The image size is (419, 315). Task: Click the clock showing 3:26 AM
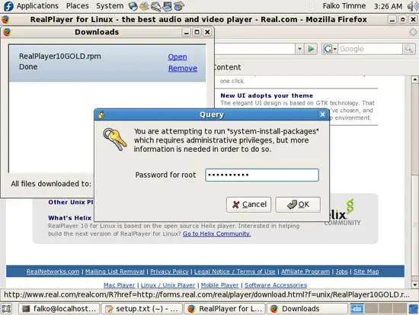[x=388, y=6]
